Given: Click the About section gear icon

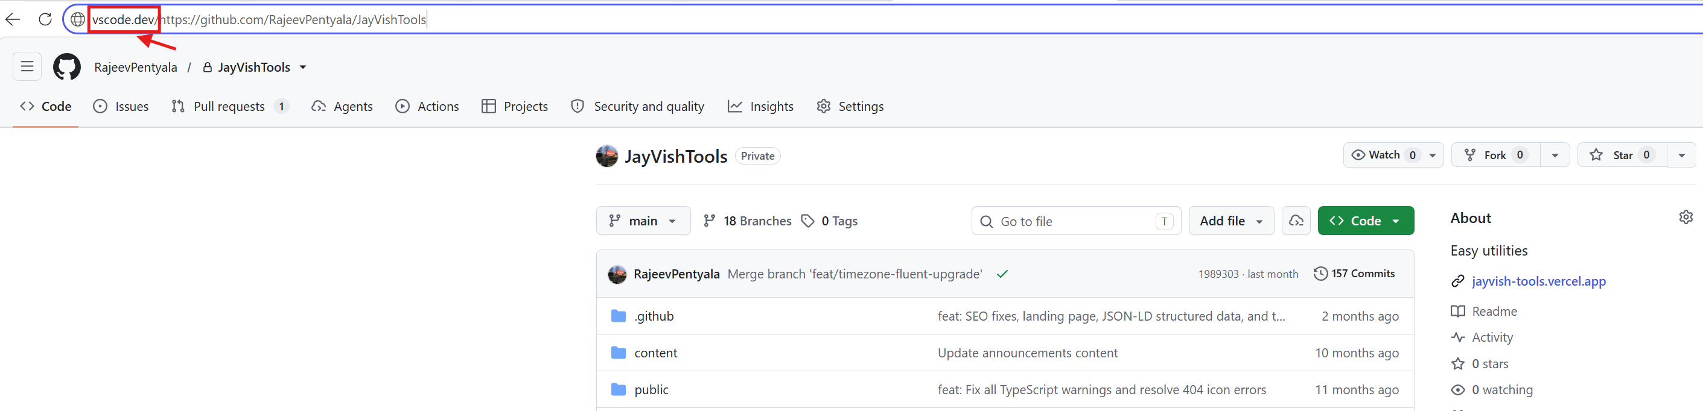Looking at the screenshot, I should (1686, 217).
